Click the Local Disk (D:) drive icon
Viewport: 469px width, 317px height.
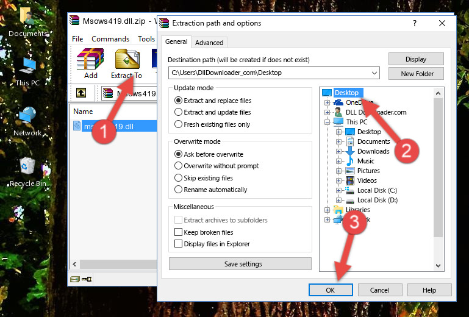coord(350,201)
